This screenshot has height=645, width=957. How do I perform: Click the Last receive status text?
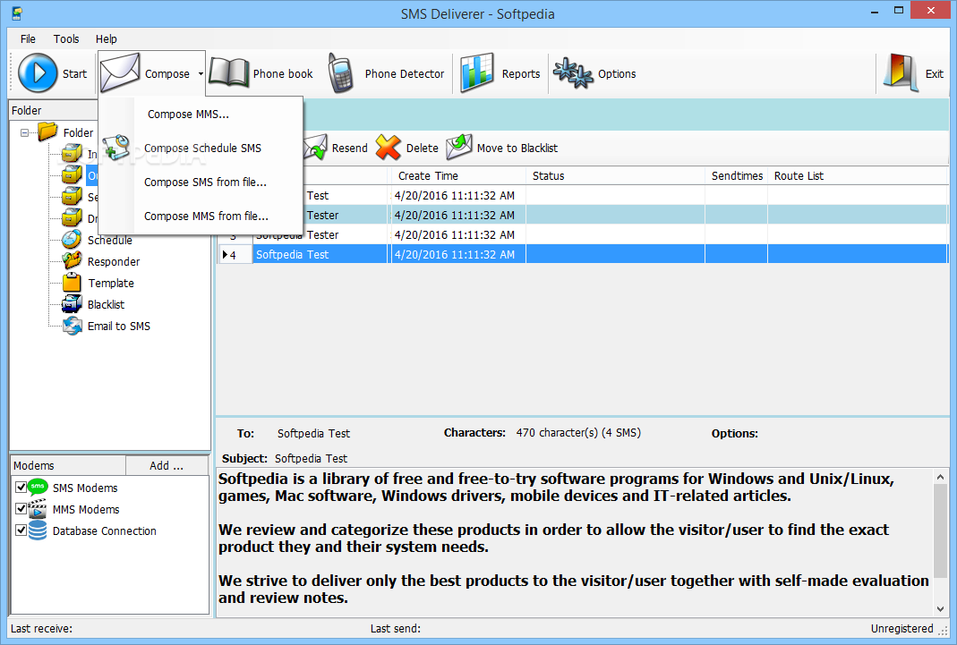[x=41, y=629]
